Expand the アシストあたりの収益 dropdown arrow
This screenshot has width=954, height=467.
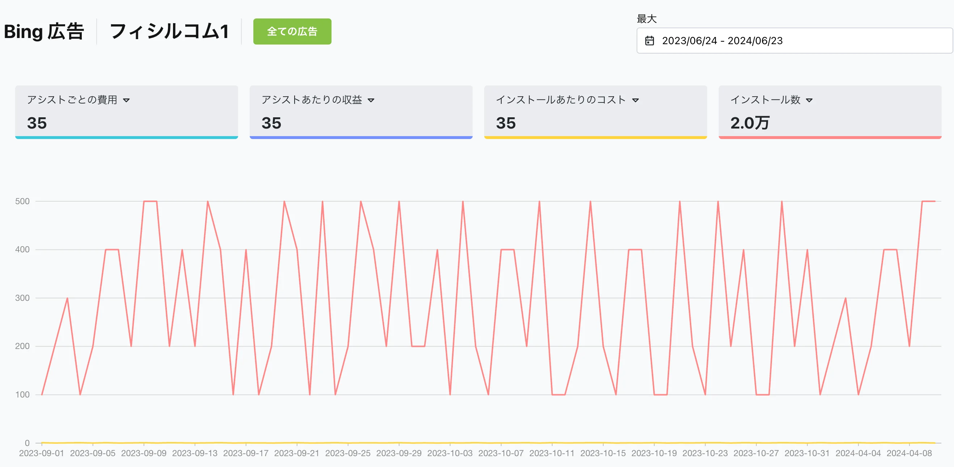(371, 100)
